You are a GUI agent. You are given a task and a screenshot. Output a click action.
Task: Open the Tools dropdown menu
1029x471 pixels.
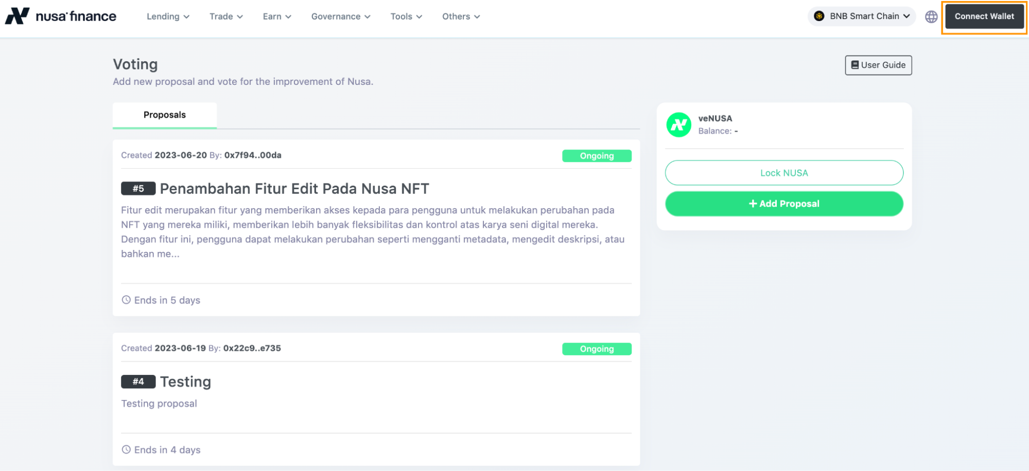[x=406, y=16]
